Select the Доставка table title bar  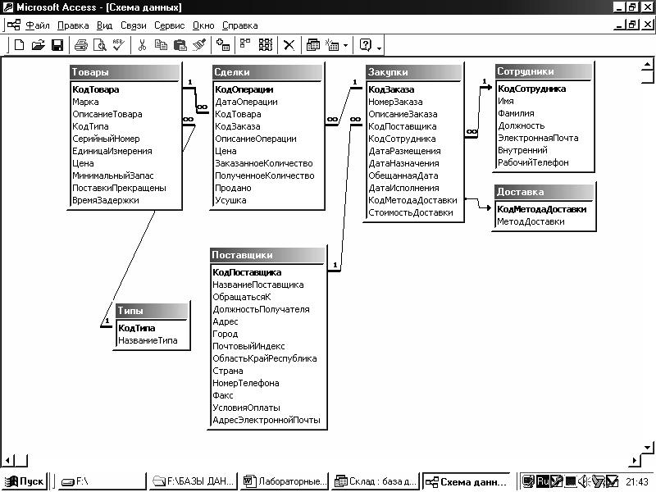[x=544, y=192]
